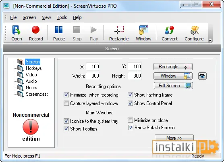Toggle Show Tooltips checkbox

66,128
